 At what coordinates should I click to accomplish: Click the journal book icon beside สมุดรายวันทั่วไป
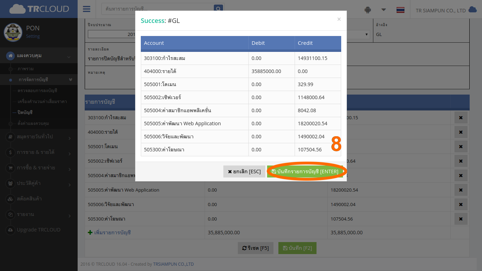[10, 137]
